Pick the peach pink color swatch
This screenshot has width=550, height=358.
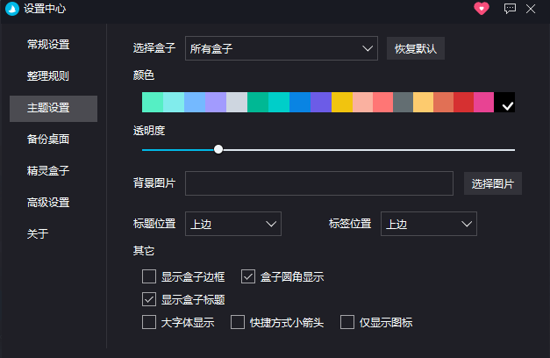point(362,102)
